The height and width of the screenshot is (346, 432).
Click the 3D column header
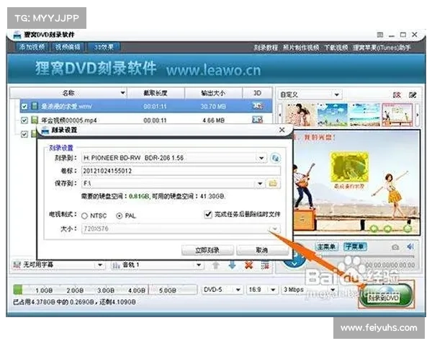point(257,93)
